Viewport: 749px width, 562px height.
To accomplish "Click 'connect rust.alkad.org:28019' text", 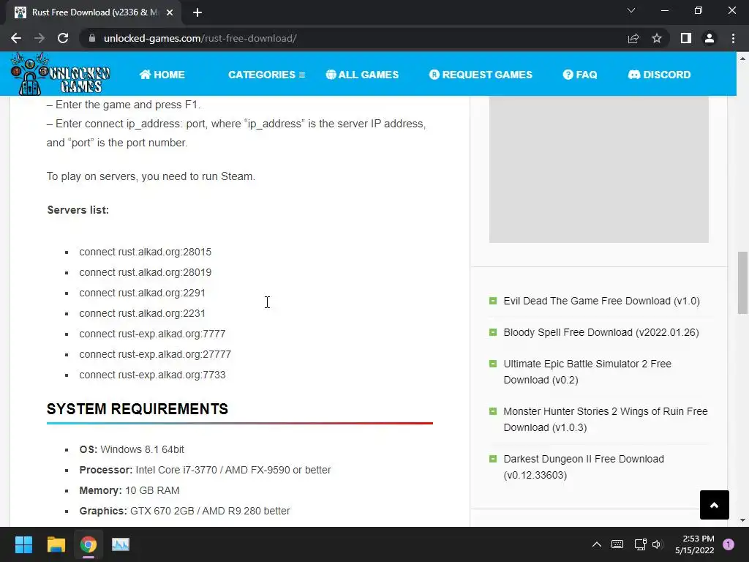I will click(146, 272).
